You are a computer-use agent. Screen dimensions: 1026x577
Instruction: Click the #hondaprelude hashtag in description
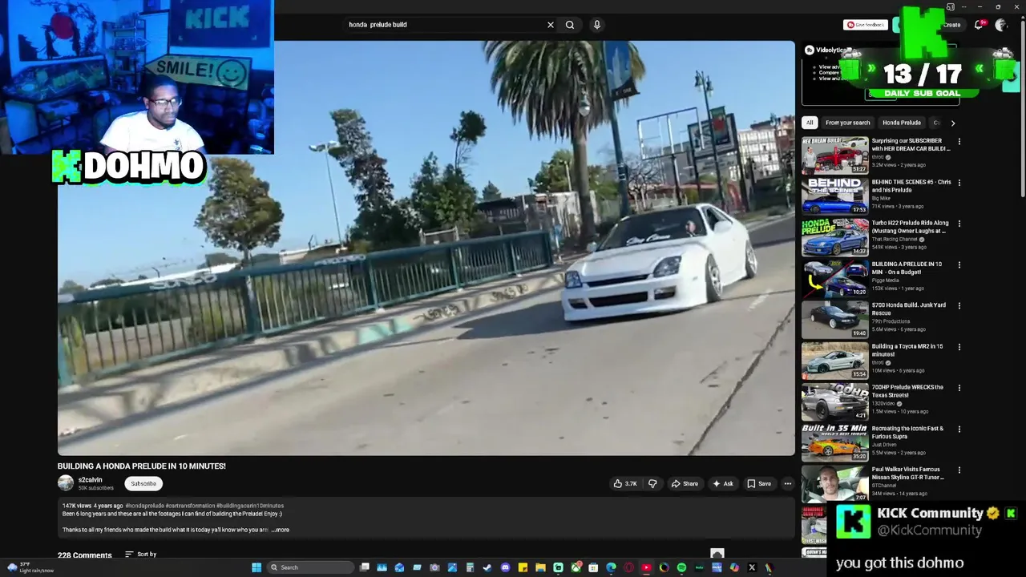(x=144, y=506)
